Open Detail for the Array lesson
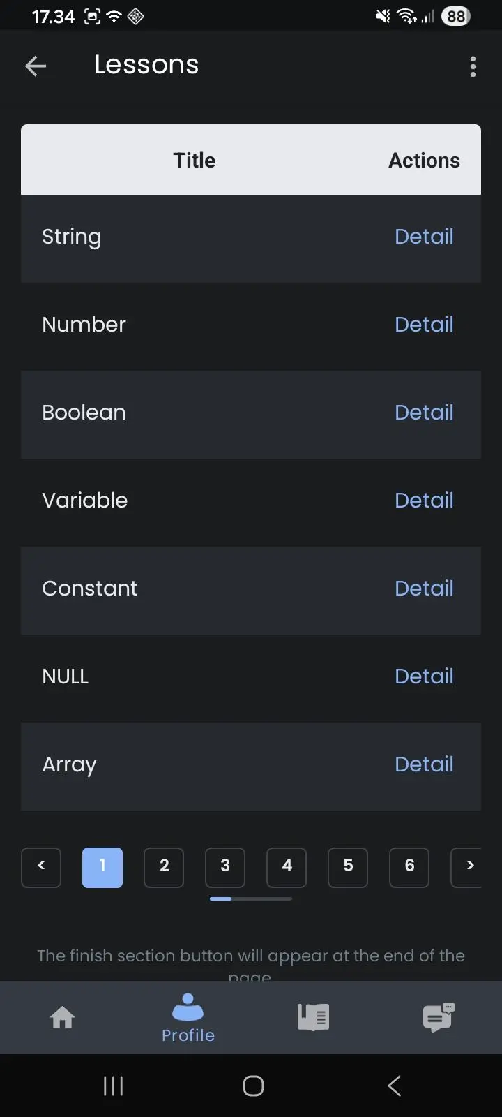 pyautogui.click(x=424, y=764)
